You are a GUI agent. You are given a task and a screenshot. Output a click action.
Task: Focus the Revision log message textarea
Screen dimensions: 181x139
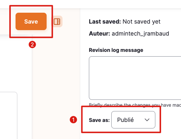tap(135, 78)
